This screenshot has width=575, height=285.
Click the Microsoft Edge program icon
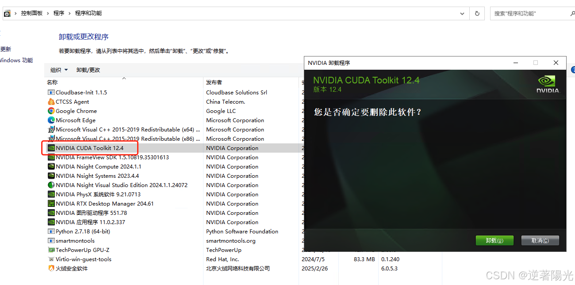[51, 120]
